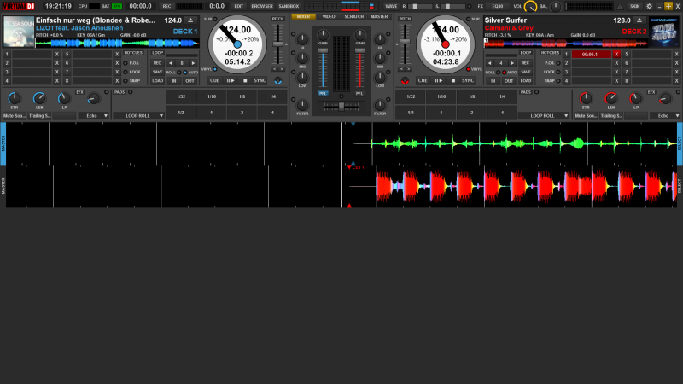Click the Deck 1 album cover thumbnail
This screenshot has width=683, height=384.
click(x=19, y=32)
